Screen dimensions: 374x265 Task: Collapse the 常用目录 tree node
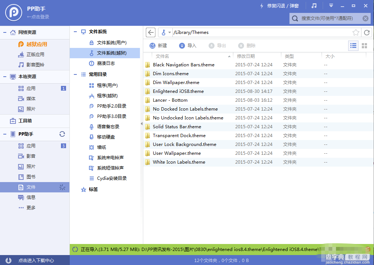coord(75,74)
